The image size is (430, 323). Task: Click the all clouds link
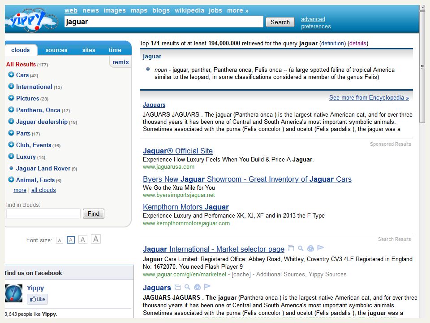coord(43,190)
